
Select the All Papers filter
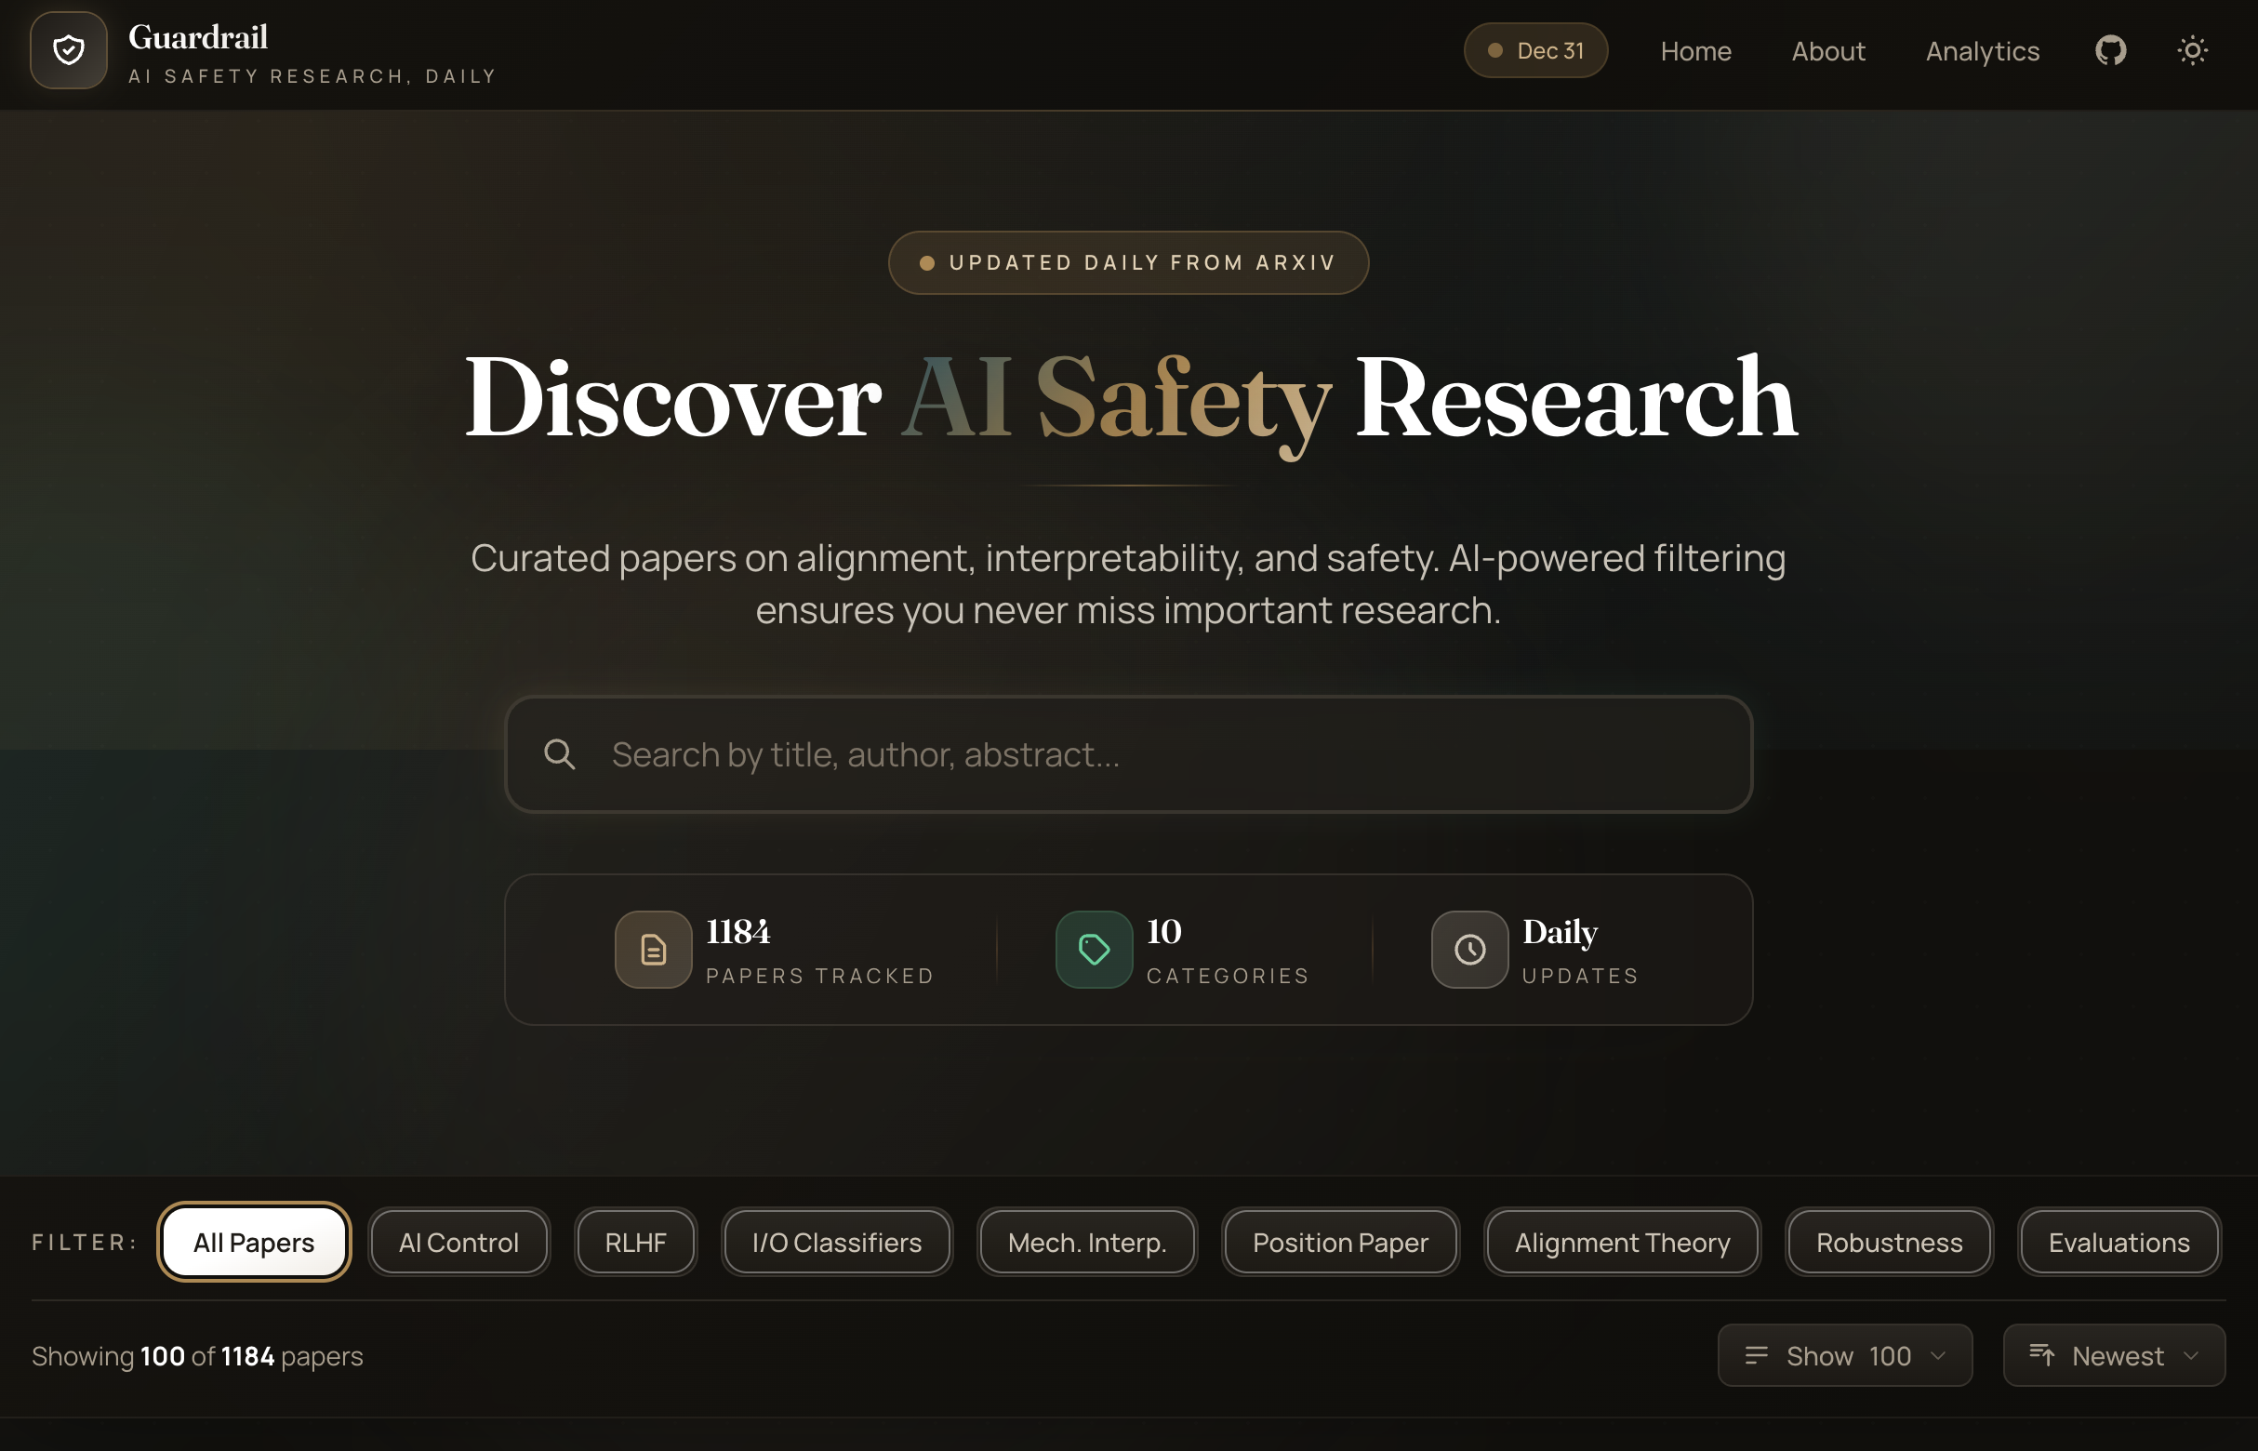click(253, 1243)
